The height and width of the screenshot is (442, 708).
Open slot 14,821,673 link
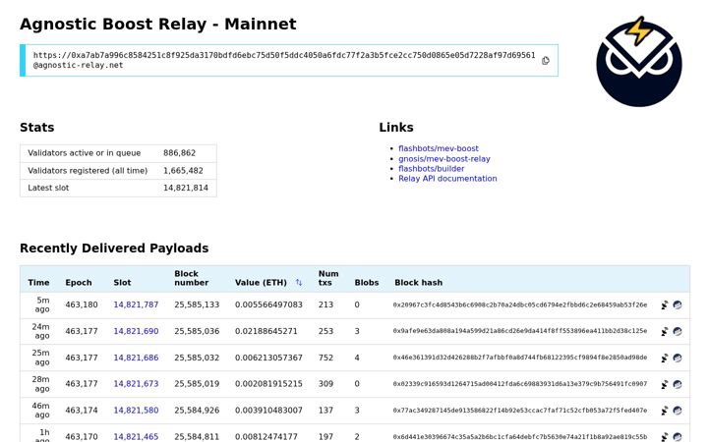(136, 384)
